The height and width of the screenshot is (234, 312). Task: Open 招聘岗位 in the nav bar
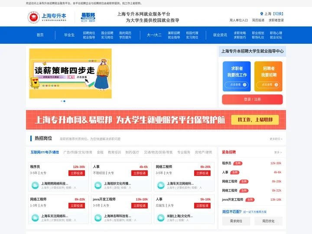[x=89, y=33]
